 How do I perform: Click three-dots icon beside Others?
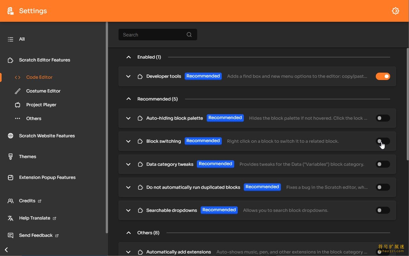(18, 119)
